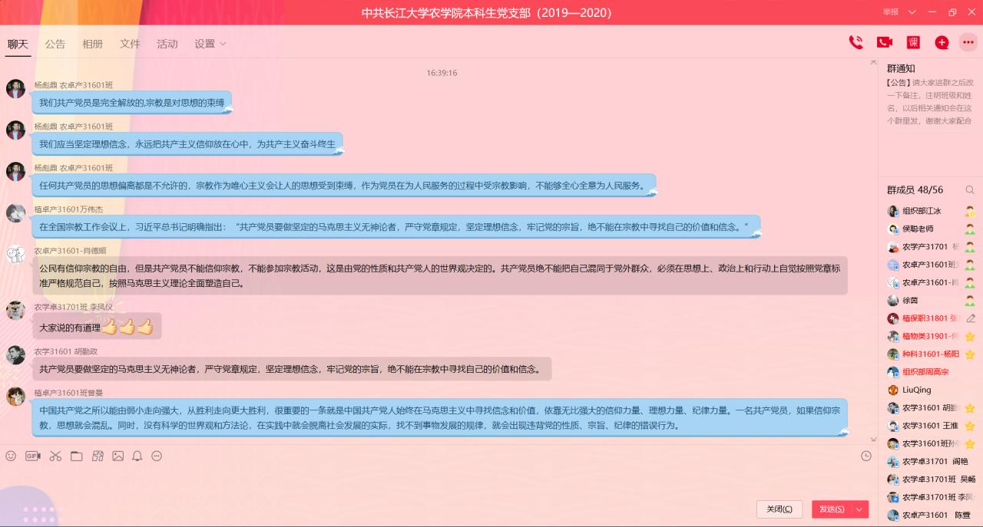
Task: Open the emoji picker in input toolbar
Action: (11, 456)
